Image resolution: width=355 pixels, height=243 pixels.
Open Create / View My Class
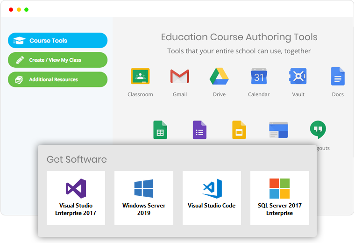click(58, 60)
